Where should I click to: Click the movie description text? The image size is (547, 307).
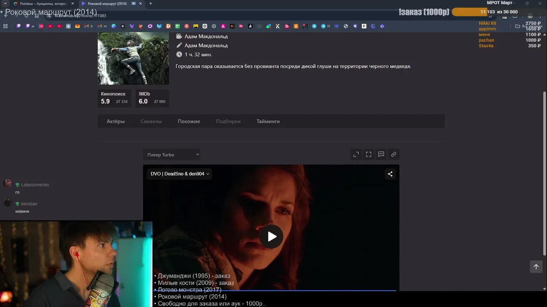pyautogui.click(x=293, y=66)
